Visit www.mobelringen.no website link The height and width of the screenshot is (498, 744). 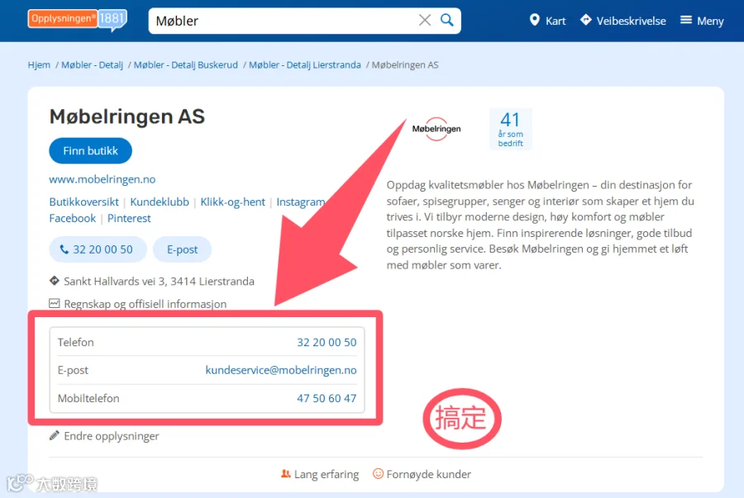103,179
